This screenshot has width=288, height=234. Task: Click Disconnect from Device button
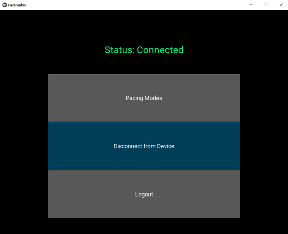point(144,146)
